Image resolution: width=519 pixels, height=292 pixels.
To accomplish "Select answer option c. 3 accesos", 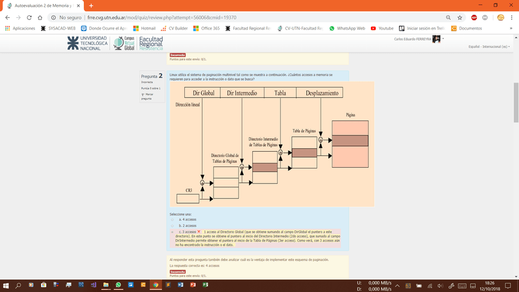I will click(173, 232).
